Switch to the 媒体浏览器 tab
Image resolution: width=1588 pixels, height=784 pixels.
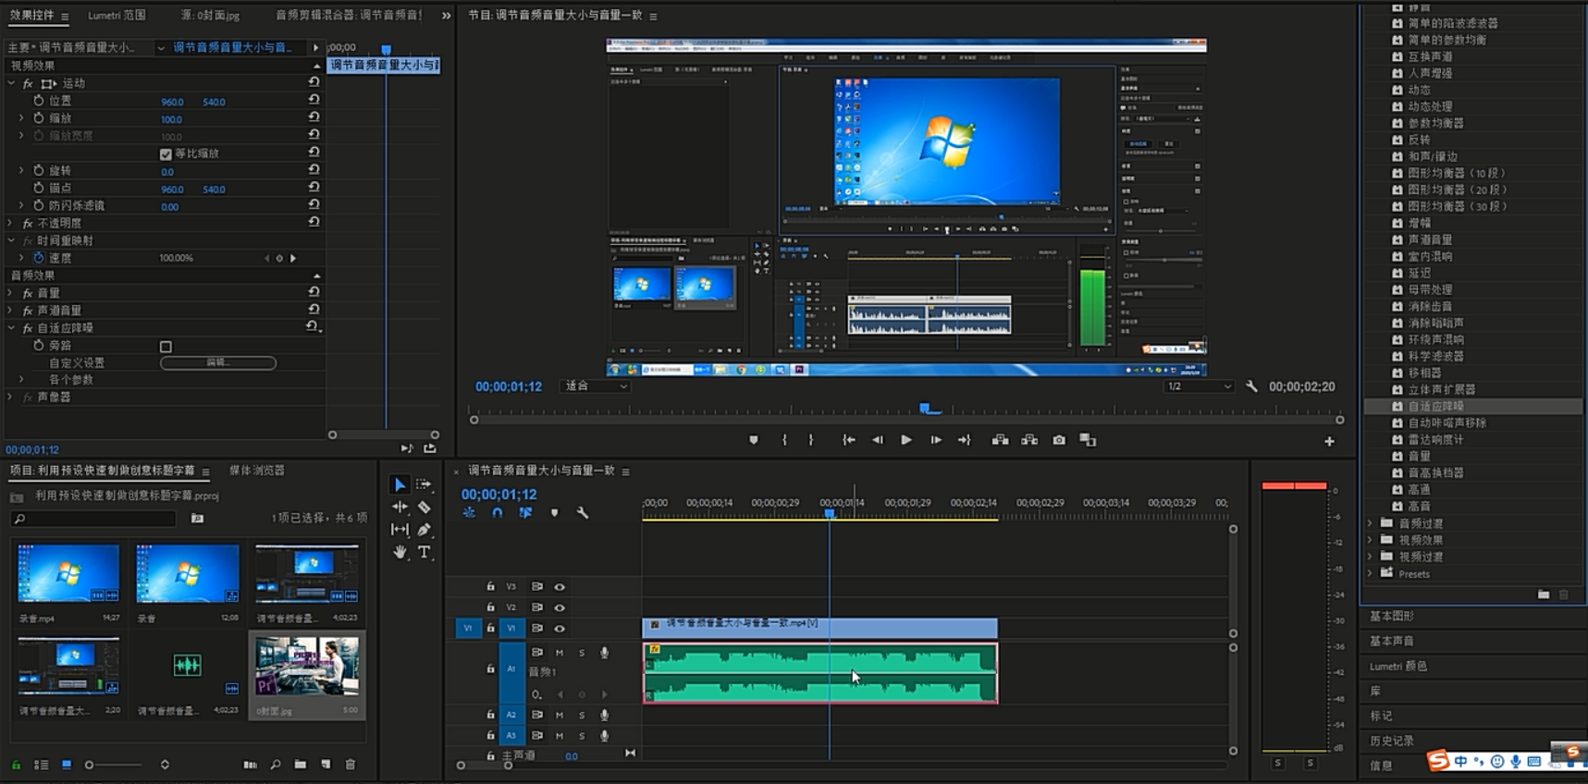257,471
